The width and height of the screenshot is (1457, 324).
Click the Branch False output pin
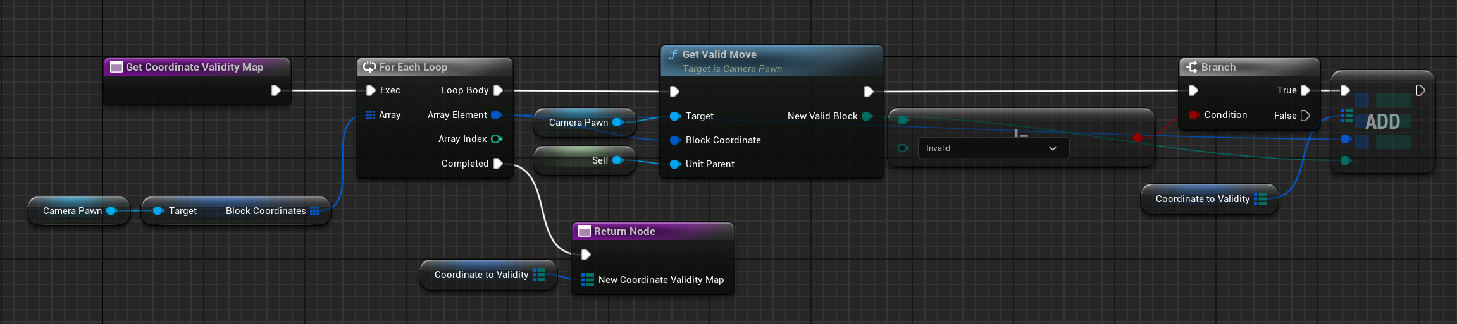click(1305, 116)
